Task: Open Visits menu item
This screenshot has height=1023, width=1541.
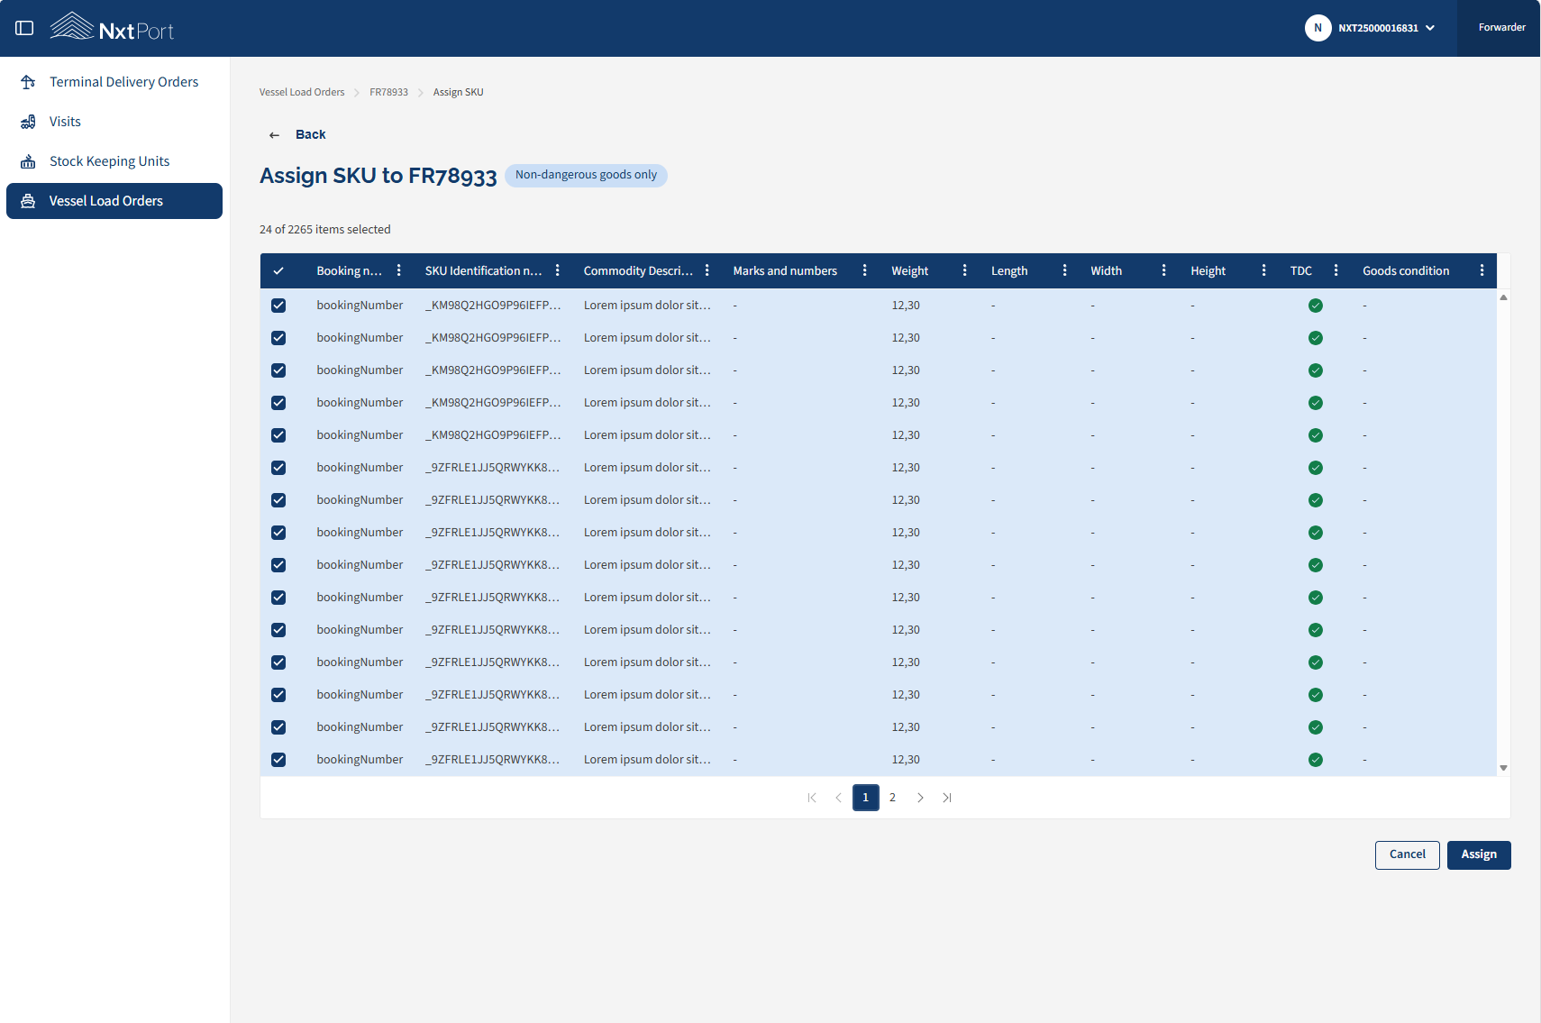Action: pos(114,122)
